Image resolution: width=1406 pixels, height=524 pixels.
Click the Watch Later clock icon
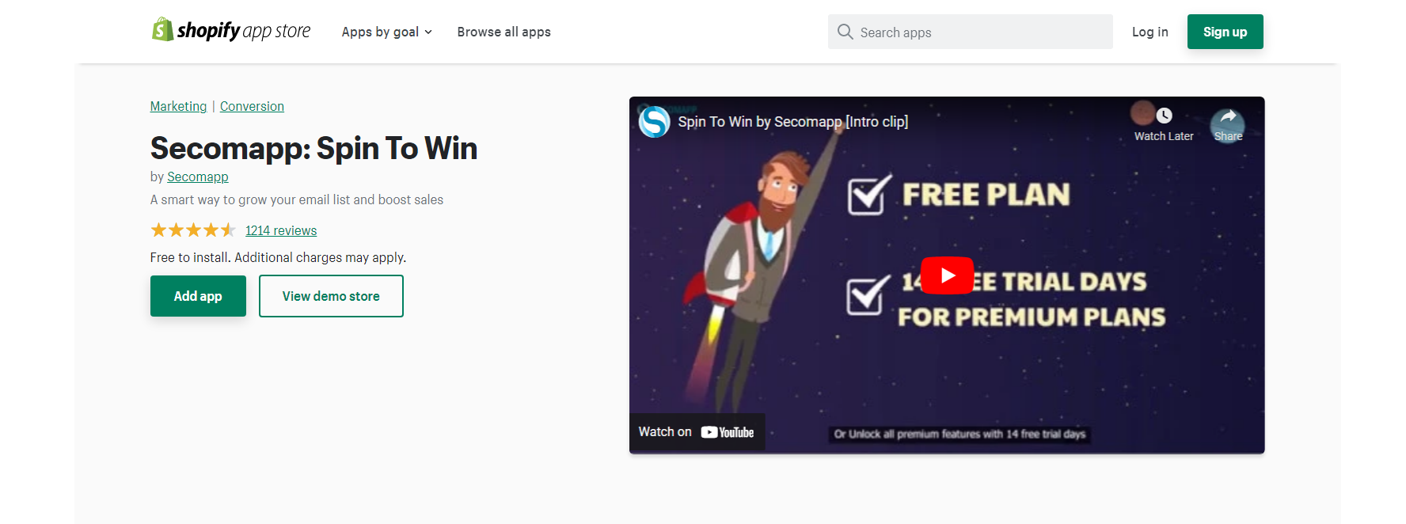point(1164,116)
